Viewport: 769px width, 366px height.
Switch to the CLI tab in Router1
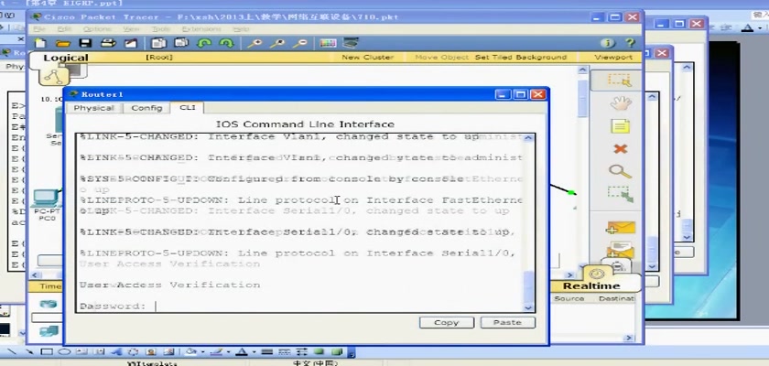pos(188,107)
